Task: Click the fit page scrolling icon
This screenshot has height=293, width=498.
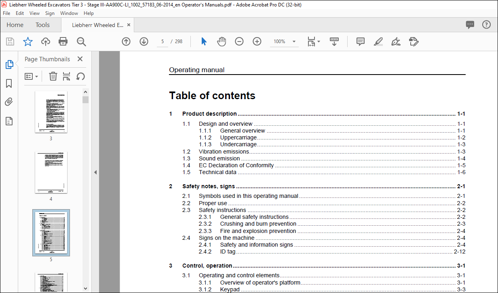Action: [x=311, y=42]
